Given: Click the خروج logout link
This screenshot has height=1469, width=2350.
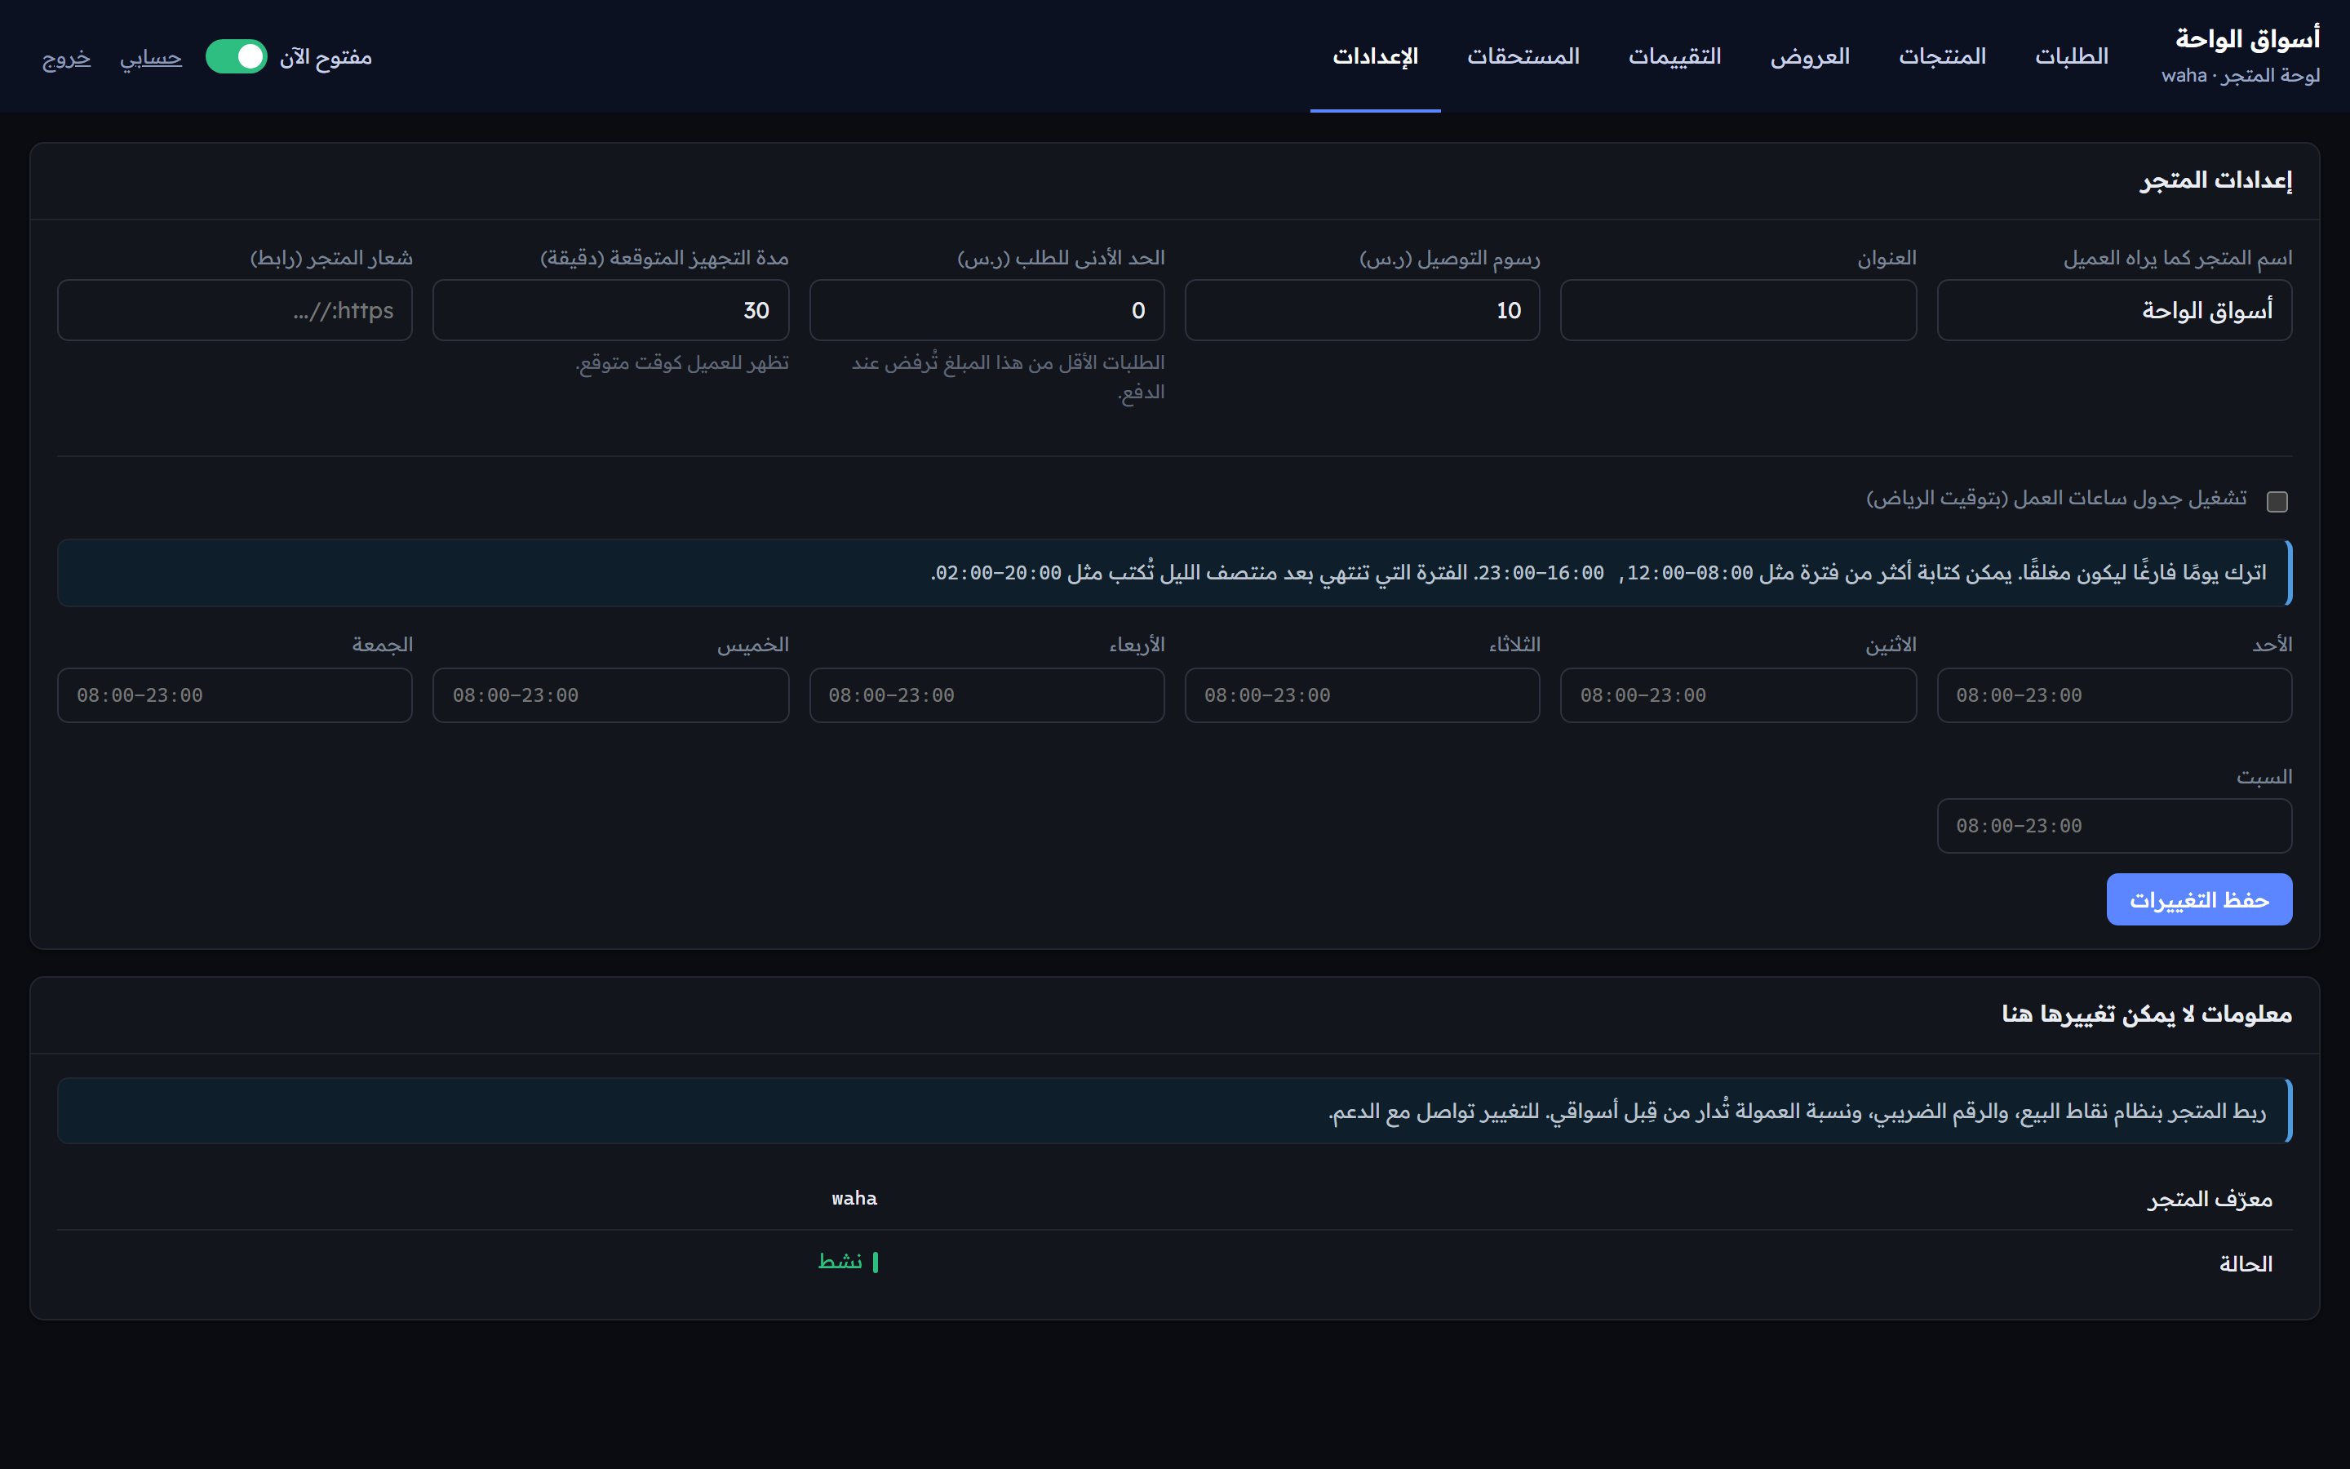Looking at the screenshot, I should point(66,57).
